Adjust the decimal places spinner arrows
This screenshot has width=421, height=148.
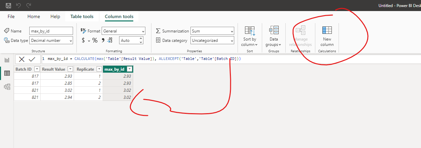[x=141, y=40]
